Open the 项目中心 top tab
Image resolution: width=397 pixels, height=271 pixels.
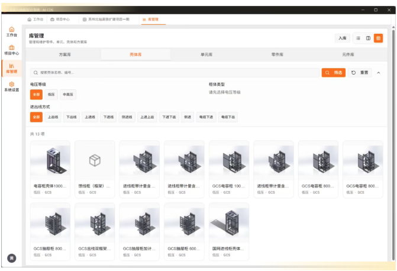coord(60,20)
